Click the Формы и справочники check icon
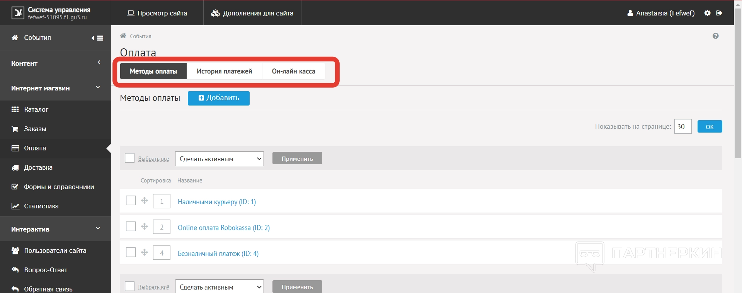Screen dimensions: 742x293 click(x=15, y=187)
